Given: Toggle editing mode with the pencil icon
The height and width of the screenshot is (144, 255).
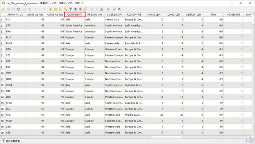Looking at the screenshot, I should coord(3,9).
